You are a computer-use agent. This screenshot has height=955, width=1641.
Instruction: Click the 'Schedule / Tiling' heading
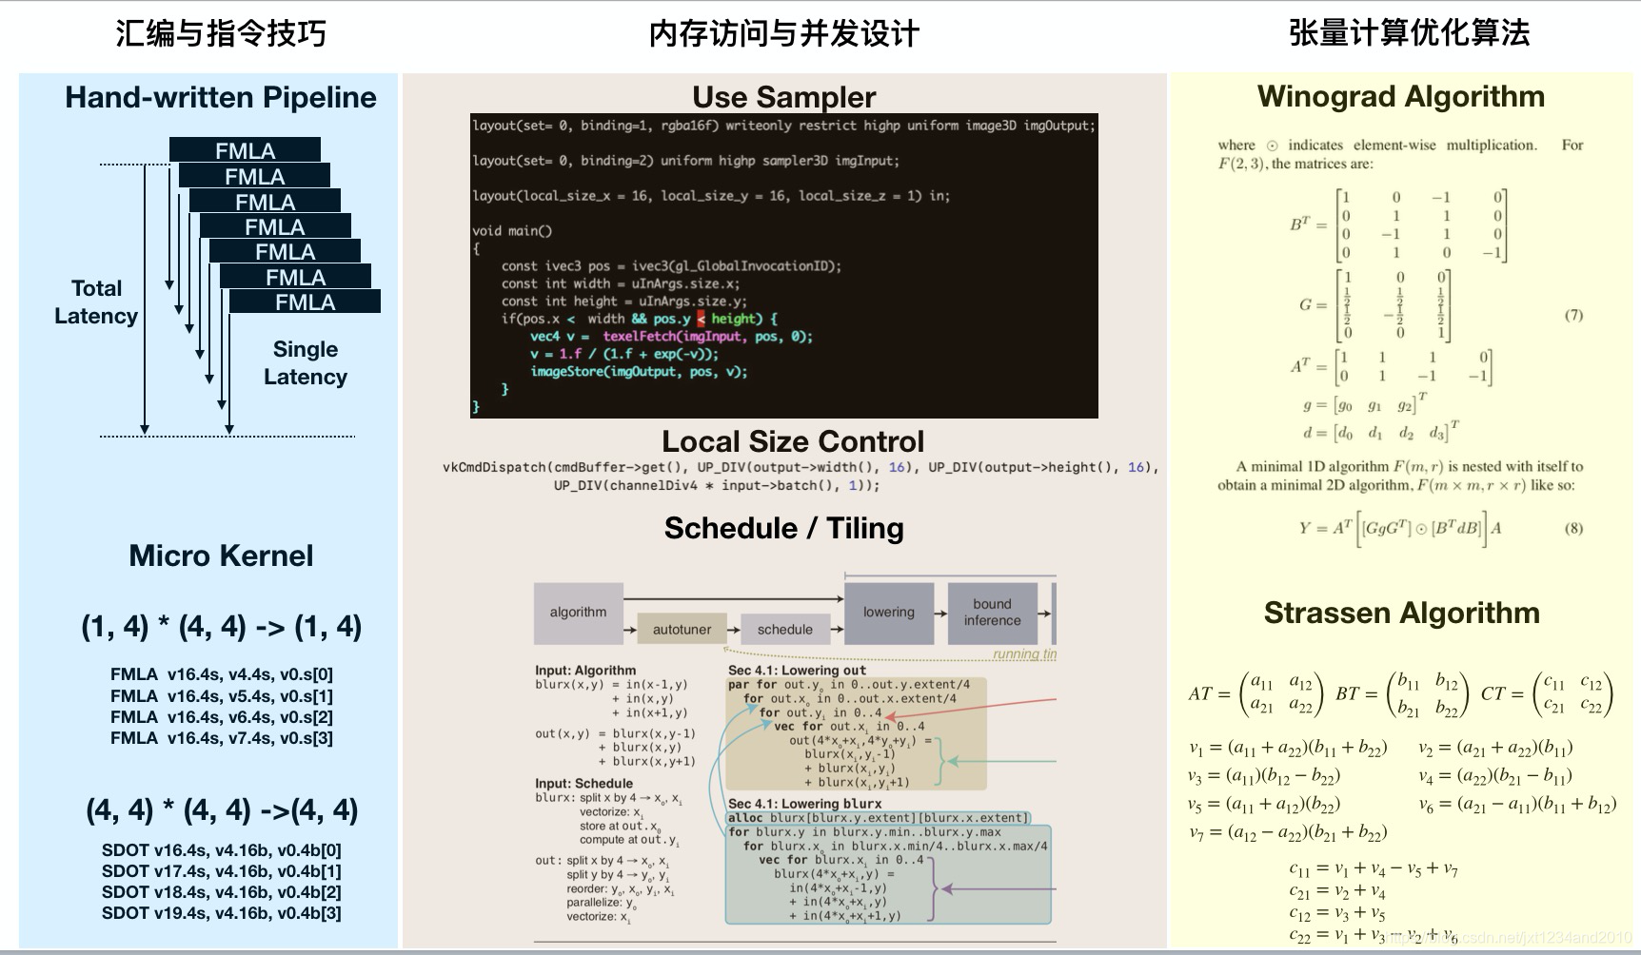pyautogui.click(x=783, y=528)
